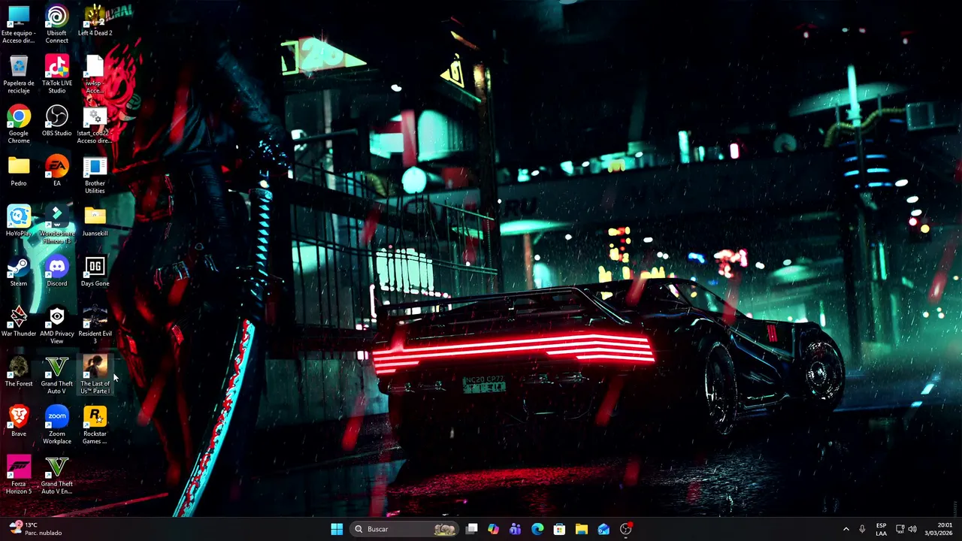Screen dimensions: 962x541
Task: Select the !start_cod22 shortcut icon
Action: [95, 124]
